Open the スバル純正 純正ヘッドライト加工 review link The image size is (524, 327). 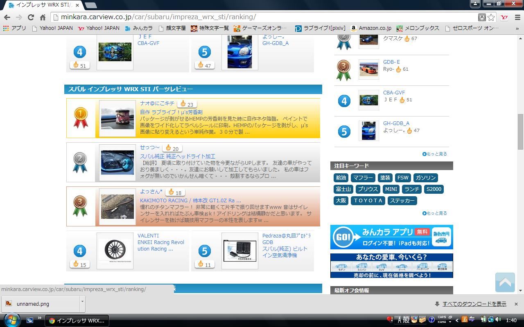coord(178,156)
